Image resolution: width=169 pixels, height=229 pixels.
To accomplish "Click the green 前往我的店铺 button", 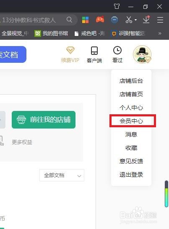I will [x=44, y=120].
